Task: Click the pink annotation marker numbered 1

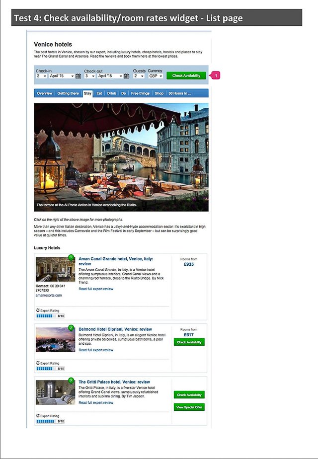Action: [215, 76]
